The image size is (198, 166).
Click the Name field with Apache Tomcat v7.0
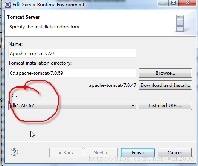coord(72,54)
